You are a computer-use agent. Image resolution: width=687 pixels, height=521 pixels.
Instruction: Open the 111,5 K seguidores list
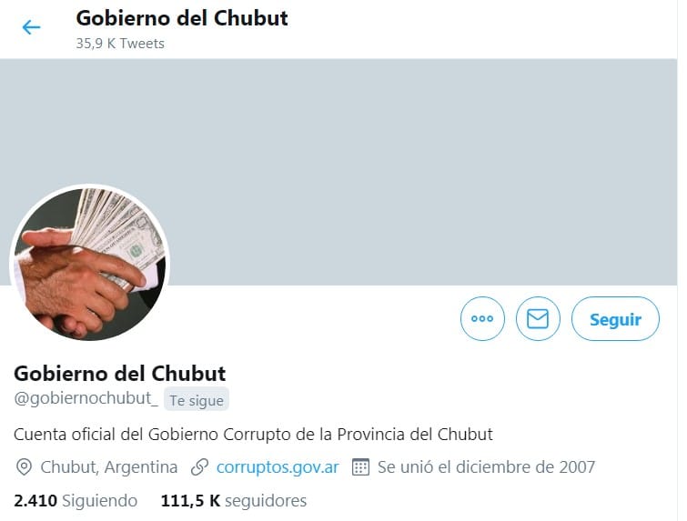pyautogui.click(x=234, y=500)
